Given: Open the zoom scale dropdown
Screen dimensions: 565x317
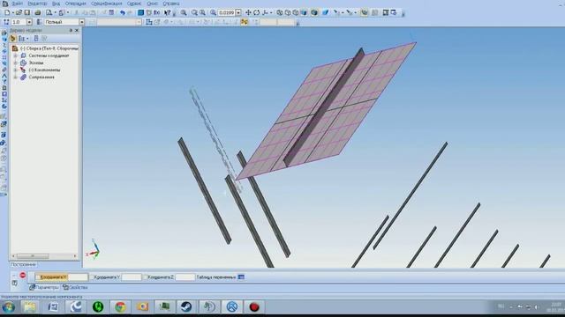Looking at the screenshot, I should click(x=238, y=12).
